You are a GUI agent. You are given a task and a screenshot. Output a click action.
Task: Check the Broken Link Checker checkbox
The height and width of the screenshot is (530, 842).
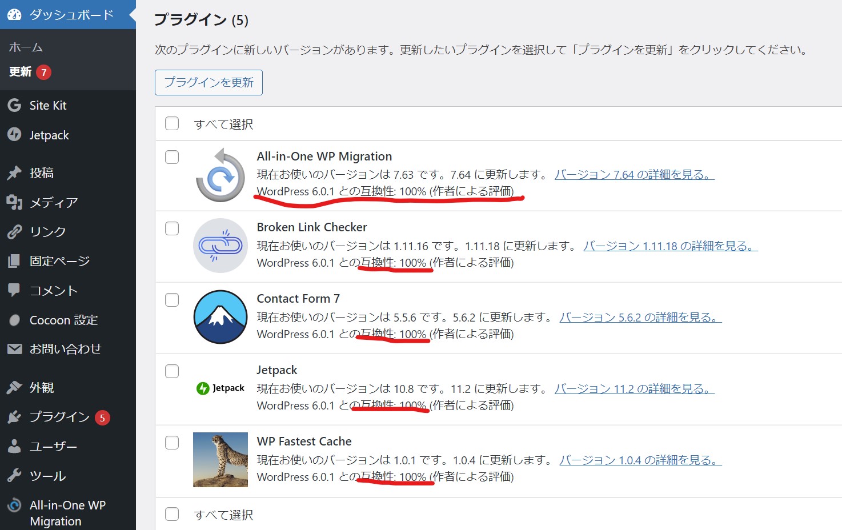coord(172,228)
